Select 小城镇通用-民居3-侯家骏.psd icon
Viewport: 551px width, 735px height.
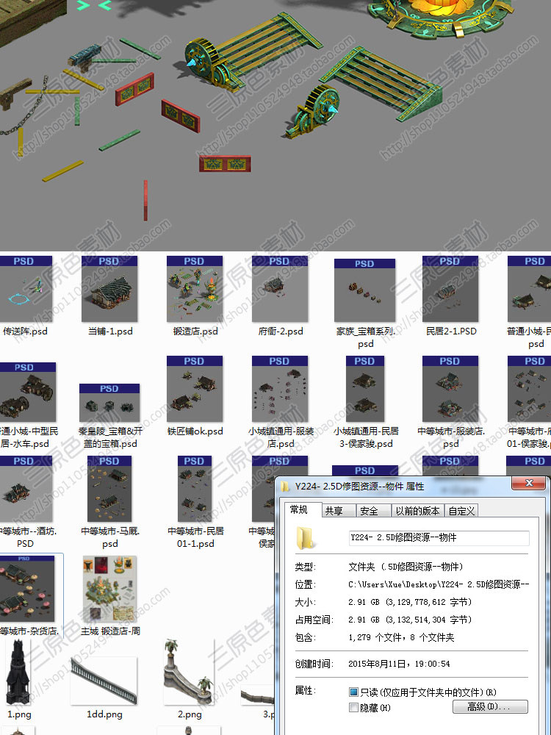pyautogui.click(x=365, y=389)
